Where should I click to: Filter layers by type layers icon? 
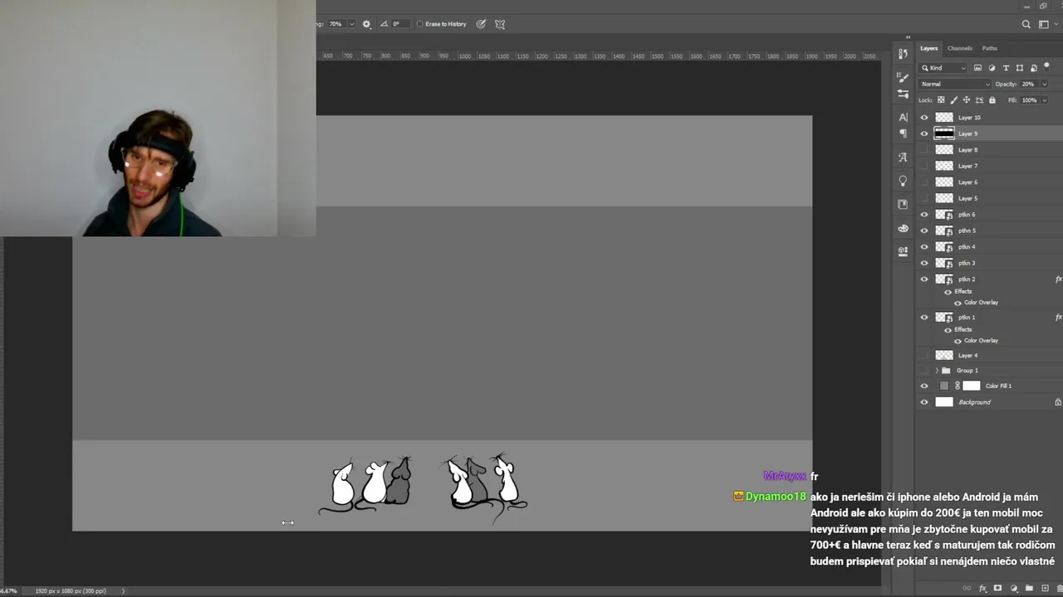coord(1006,68)
